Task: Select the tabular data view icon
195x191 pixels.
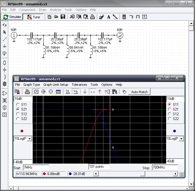Action: (x=58, y=92)
